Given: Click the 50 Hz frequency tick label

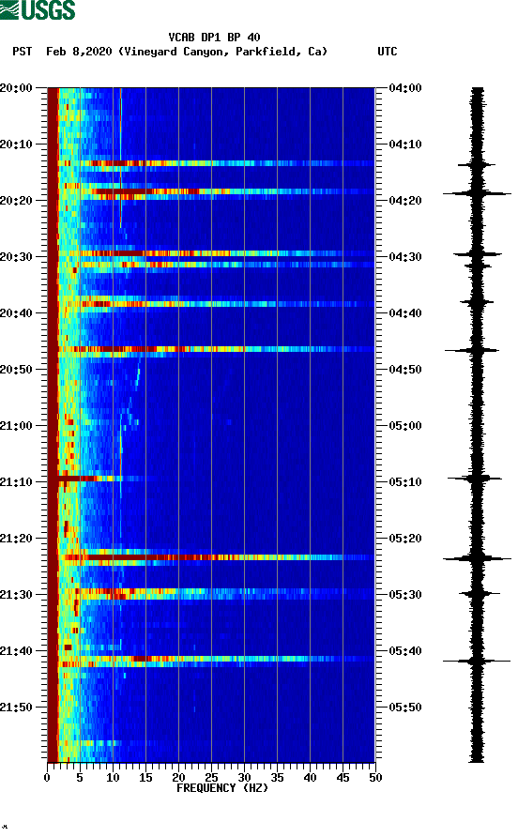Looking at the screenshot, I should coord(375,778).
